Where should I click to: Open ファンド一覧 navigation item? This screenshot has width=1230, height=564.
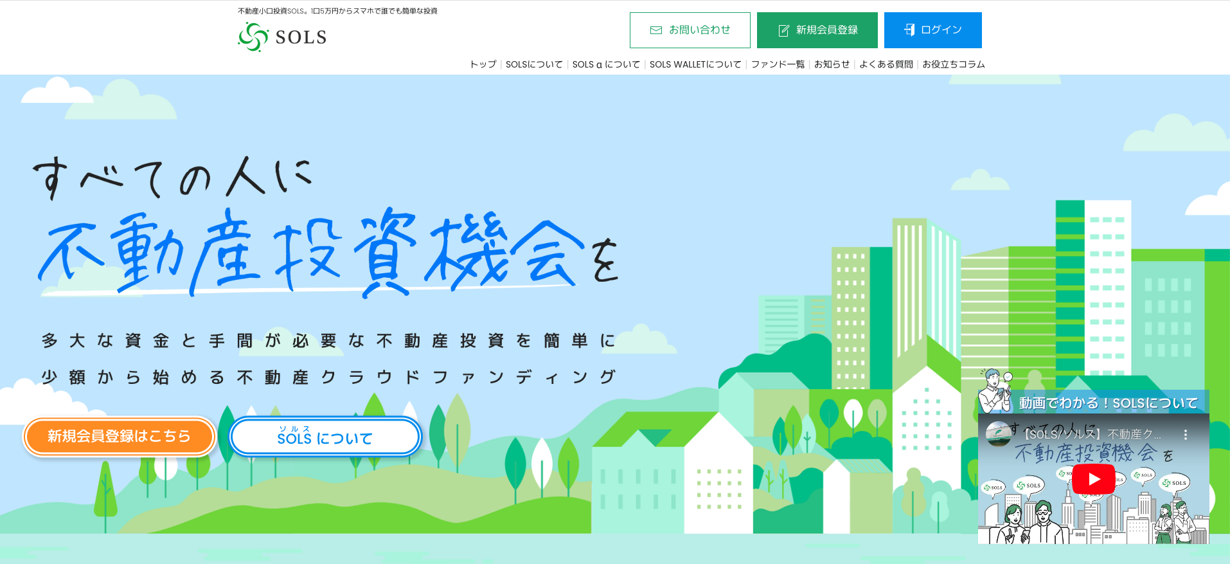[x=778, y=64]
